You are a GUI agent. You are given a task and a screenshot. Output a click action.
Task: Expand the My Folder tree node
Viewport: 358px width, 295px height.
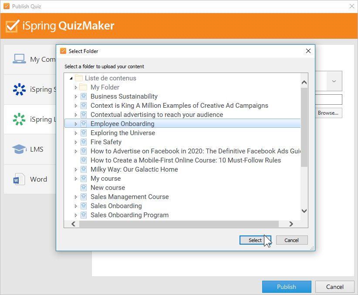76,87
